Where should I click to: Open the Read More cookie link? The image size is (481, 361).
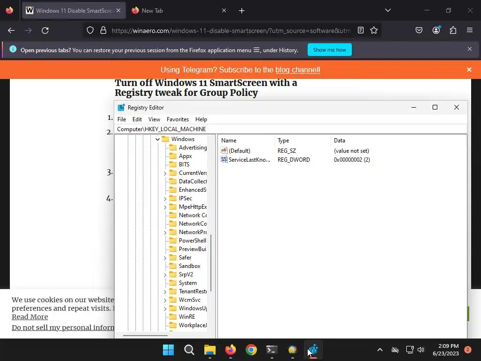coord(30,317)
